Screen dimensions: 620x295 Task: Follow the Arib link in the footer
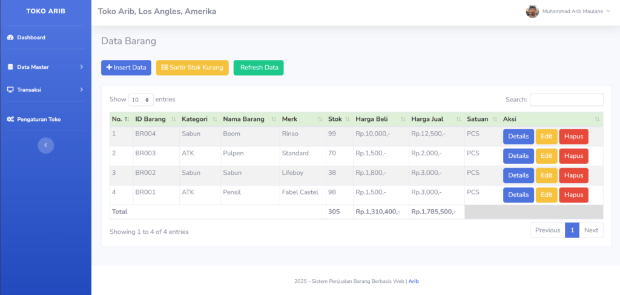[x=413, y=282]
